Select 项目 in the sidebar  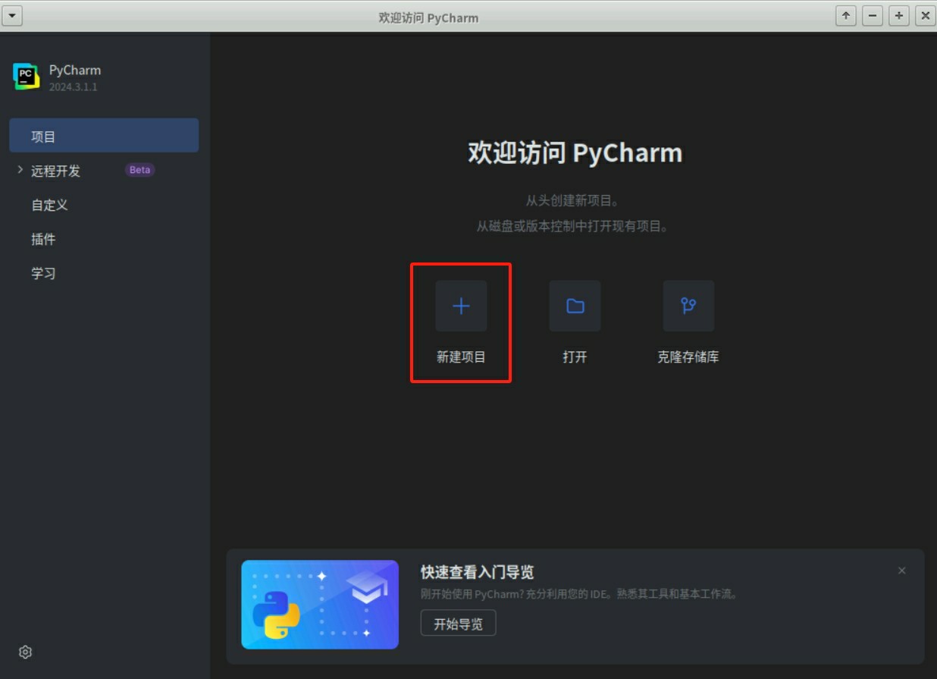tap(104, 137)
